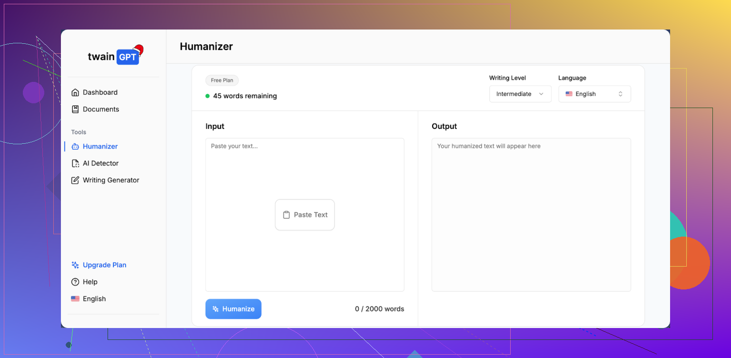Image resolution: width=731 pixels, height=358 pixels.
Task: Expand the Language English selector
Action: [x=594, y=94]
